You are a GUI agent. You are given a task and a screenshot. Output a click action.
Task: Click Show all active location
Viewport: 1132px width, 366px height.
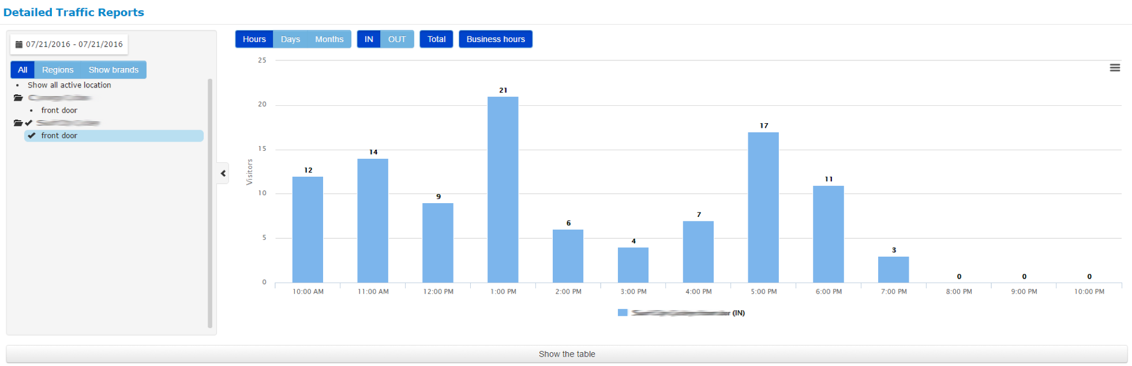tap(69, 85)
